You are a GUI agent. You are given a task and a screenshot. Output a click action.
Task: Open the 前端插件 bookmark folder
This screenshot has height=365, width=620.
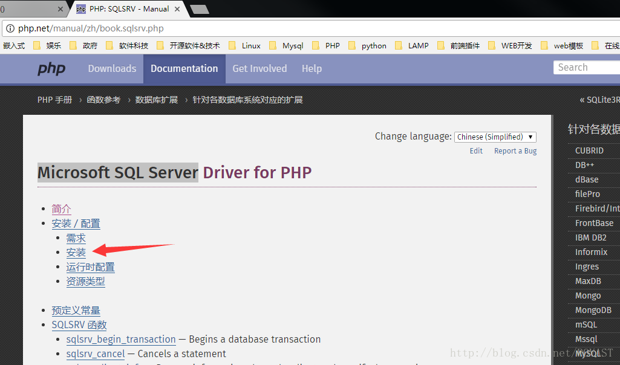click(x=458, y=45)
